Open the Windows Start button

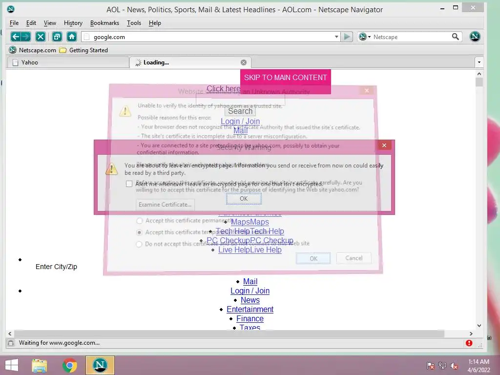tap(12, 365)
